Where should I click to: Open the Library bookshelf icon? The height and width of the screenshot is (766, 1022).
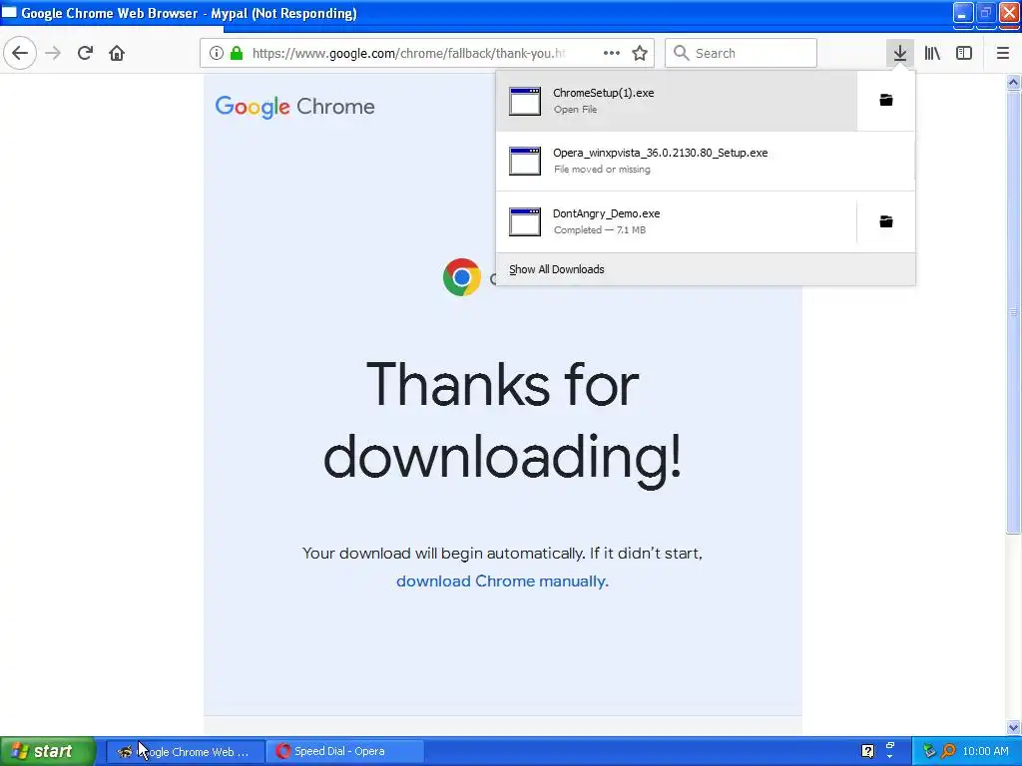pyautogui.click(x=932, y=53)
